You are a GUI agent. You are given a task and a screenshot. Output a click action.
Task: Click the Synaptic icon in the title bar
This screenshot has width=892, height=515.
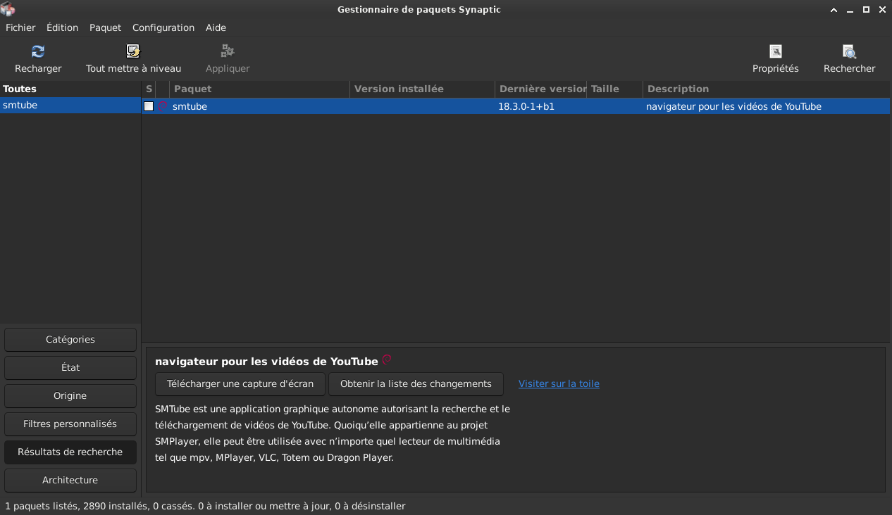[x=8, y=9]
